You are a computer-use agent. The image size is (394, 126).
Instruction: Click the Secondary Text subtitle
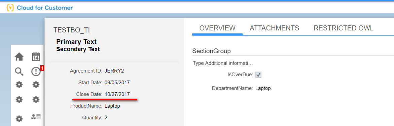click(78, 49)
